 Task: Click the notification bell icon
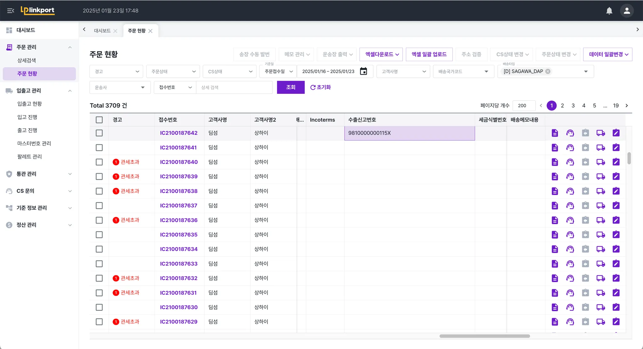tap(609, 11)
